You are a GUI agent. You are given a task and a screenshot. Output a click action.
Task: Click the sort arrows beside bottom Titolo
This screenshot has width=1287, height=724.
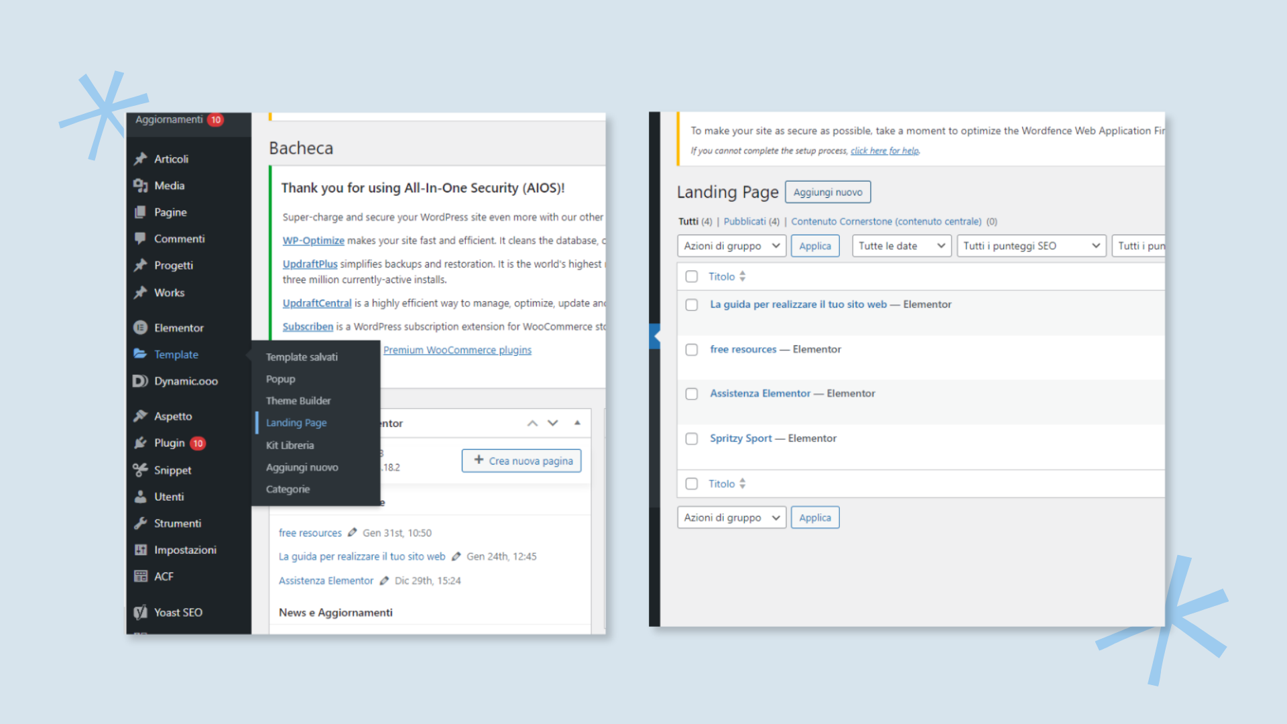coord(742,483)
